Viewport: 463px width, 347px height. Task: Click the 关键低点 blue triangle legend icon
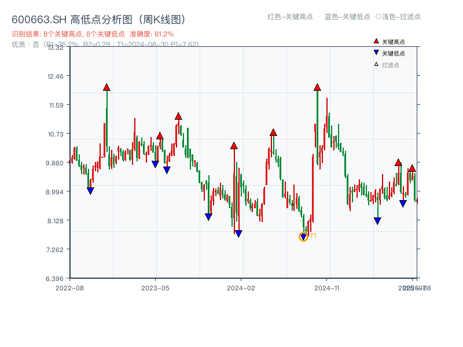click(376, 51)
